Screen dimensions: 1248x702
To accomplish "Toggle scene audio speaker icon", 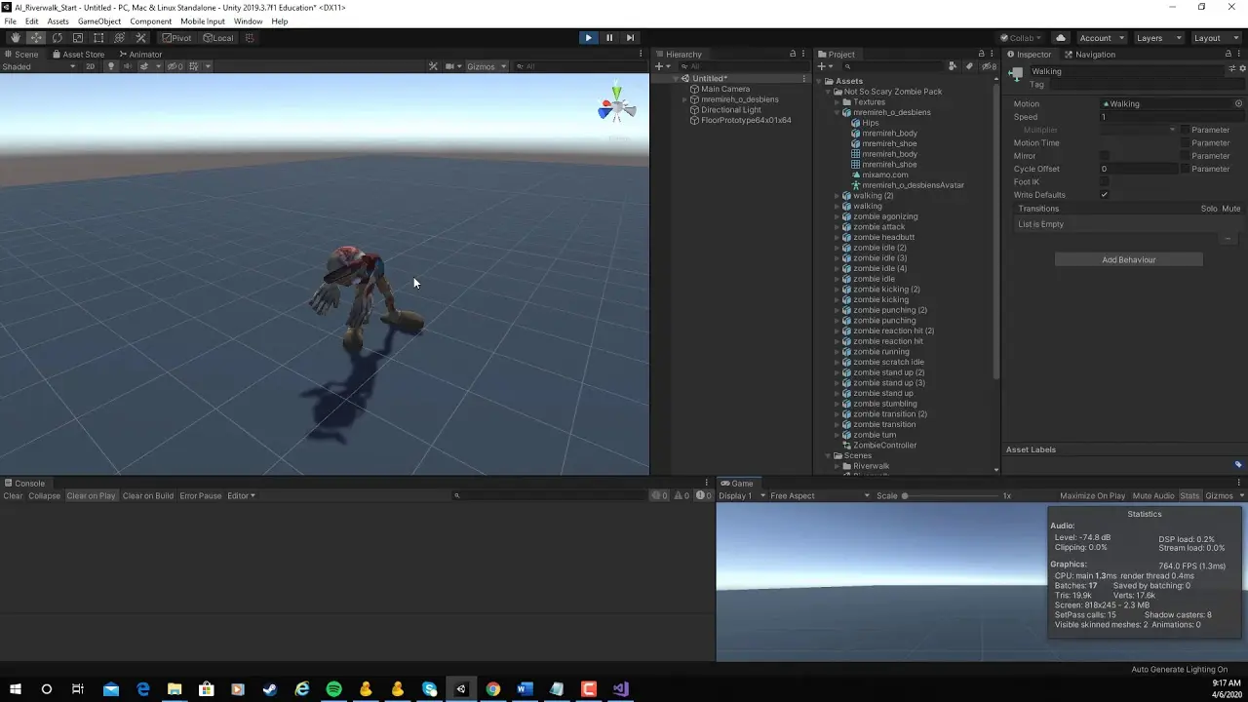I will click(x=126, y=66).
